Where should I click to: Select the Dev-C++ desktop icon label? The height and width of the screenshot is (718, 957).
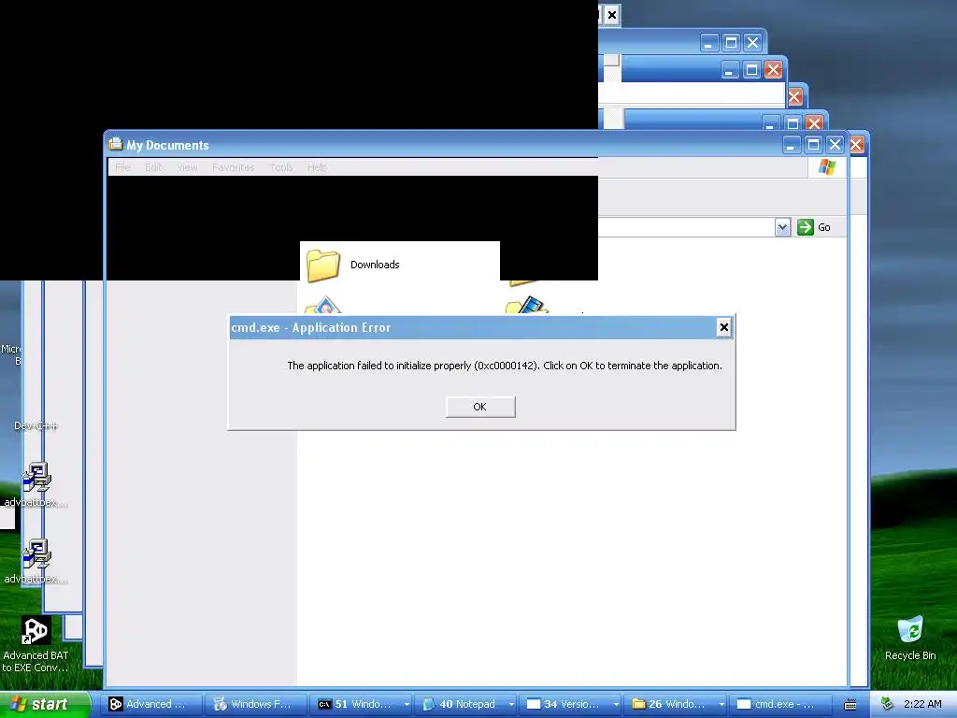click(36, 425)
